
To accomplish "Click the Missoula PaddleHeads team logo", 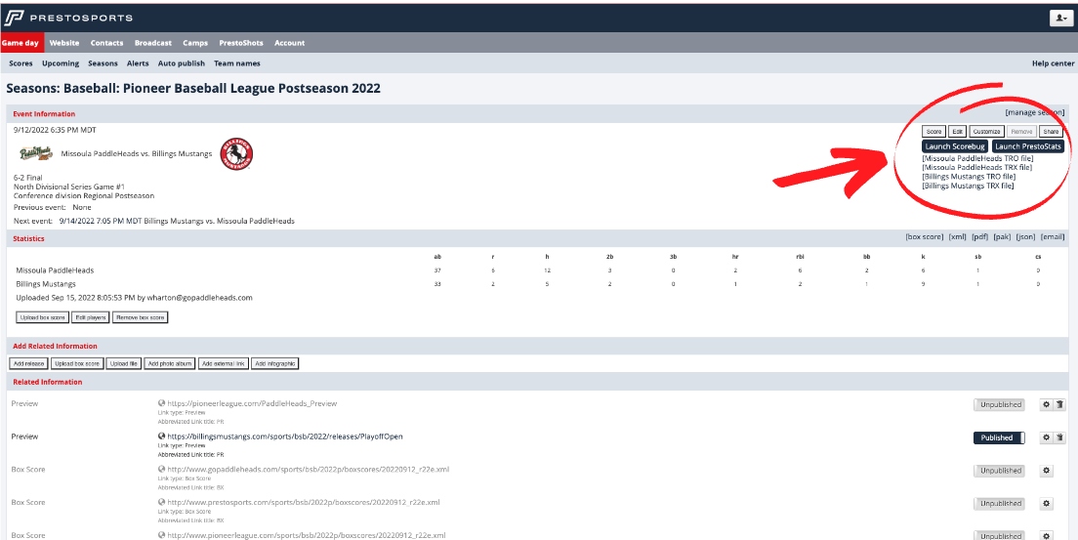I will click(36, 153).
